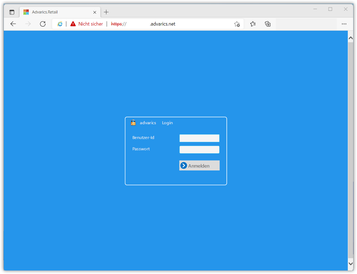
Task: Click the Anmelden button
Action: click(x=199, y=166)
